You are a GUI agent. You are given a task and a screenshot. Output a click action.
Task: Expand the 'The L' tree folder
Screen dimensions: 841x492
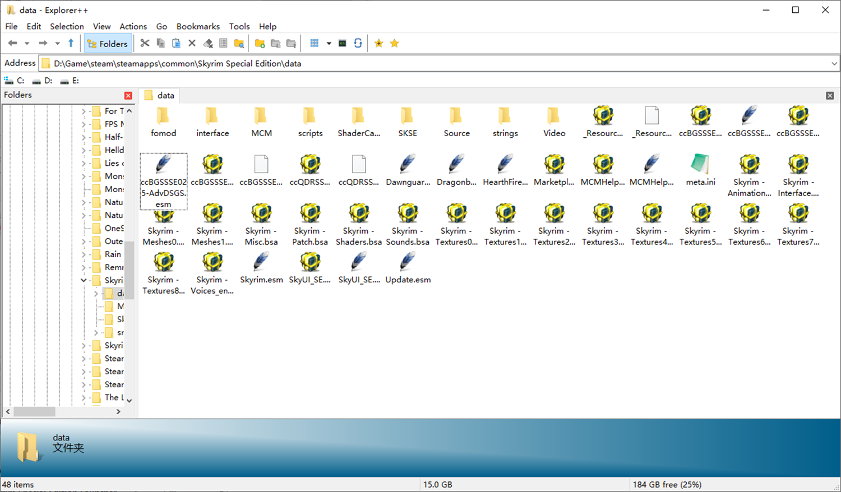tap(84, 397)
